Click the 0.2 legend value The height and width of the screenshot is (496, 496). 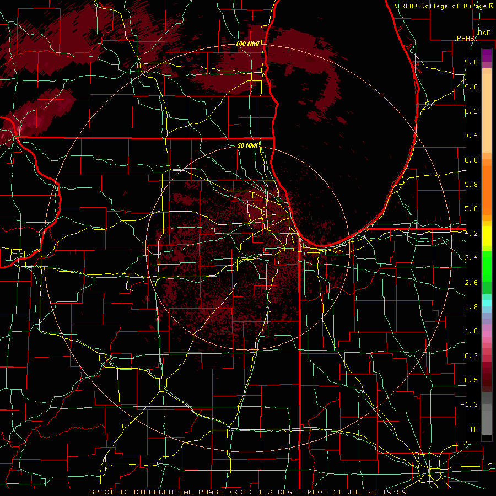[x=471, y=356]
